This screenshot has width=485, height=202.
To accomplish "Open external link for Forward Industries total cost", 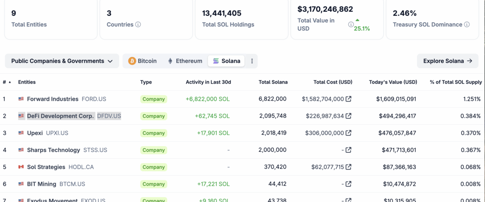I will 348,99.
